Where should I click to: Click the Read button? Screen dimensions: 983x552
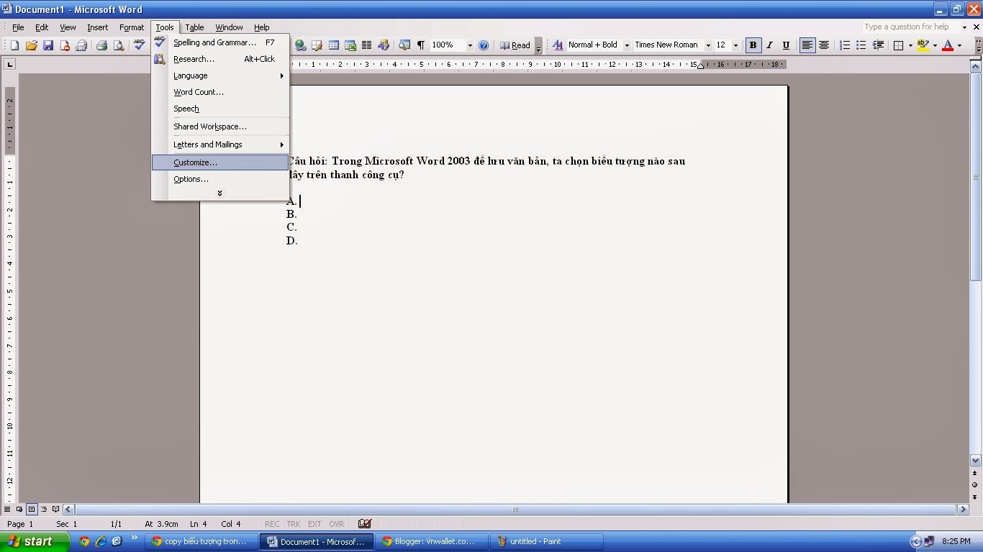[x=515, y=45]
